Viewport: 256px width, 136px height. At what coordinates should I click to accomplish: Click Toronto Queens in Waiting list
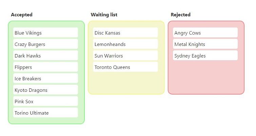(x=125, y=67)
